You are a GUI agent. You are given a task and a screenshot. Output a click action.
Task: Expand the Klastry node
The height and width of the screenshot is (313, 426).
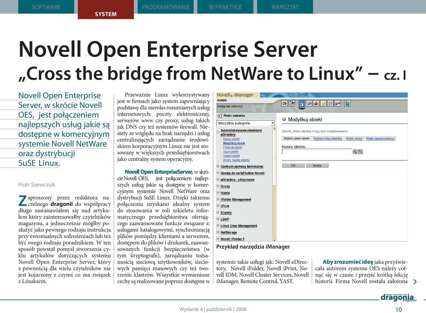218,212
